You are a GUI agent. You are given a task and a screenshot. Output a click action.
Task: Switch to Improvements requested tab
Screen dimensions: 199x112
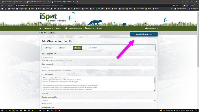point(13,2)
